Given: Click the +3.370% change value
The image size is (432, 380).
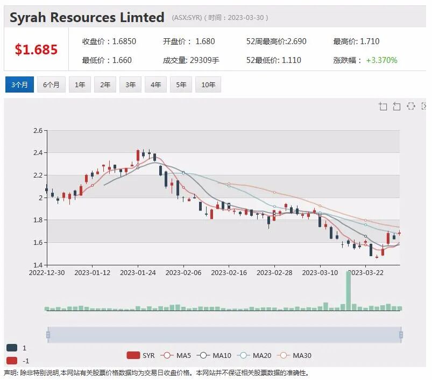Looking at the screenshot, I should [381, 60].
